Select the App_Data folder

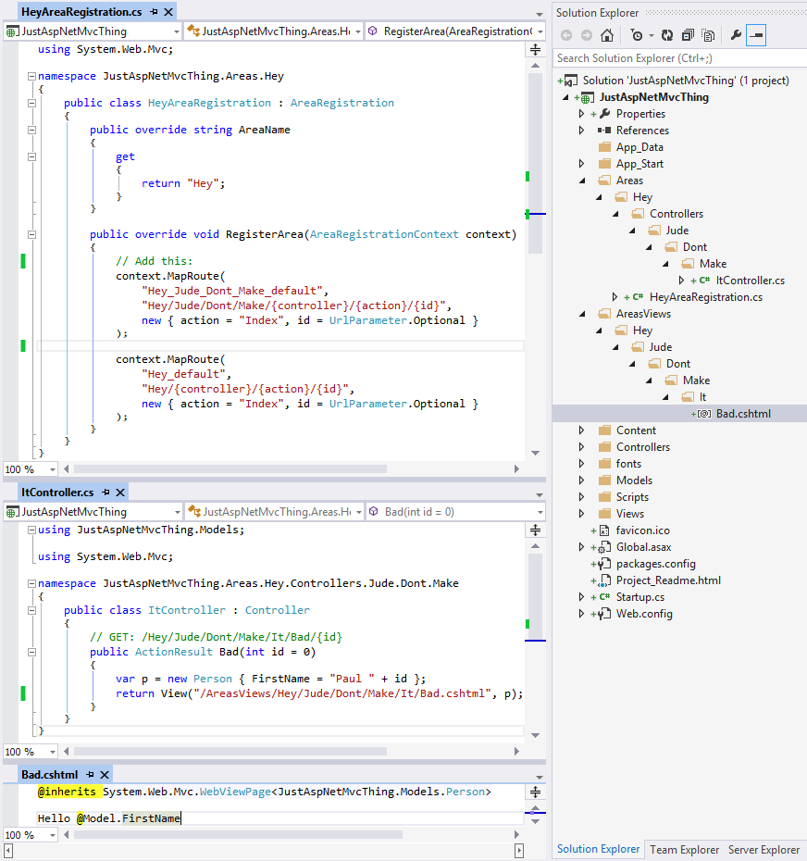tap(639, 147)
